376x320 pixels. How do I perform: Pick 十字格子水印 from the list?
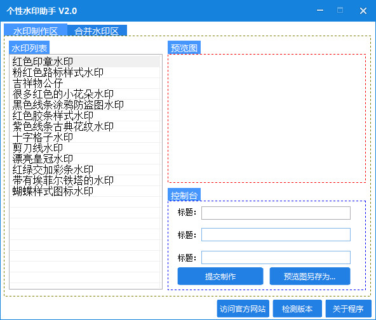point(85,137)
